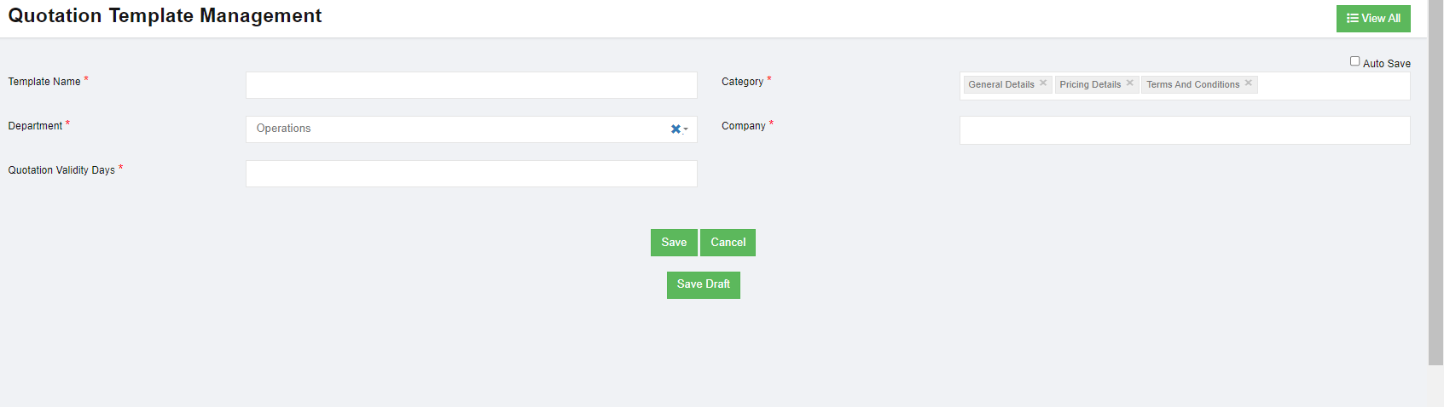Remove the Pricing Details category tag
This screenshot has height=407, width=1444.
pos(1130,83)
